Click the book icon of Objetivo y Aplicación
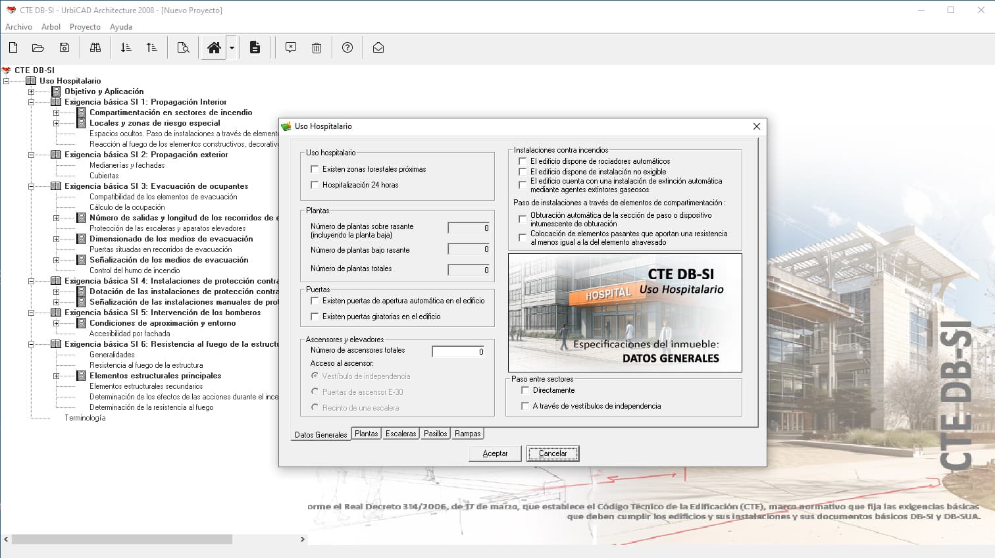Viewport: 995px width, 558px height. 56,91
